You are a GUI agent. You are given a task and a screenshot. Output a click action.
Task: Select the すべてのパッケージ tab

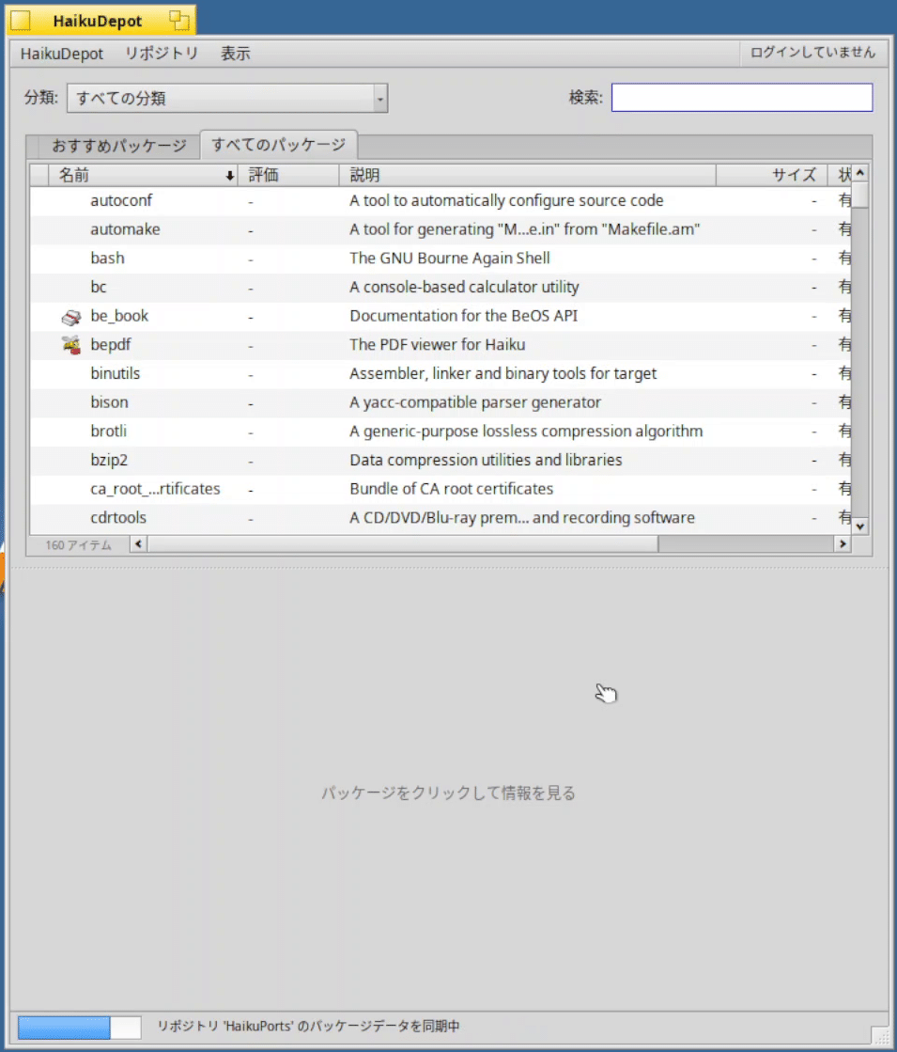tap(278, 145)
